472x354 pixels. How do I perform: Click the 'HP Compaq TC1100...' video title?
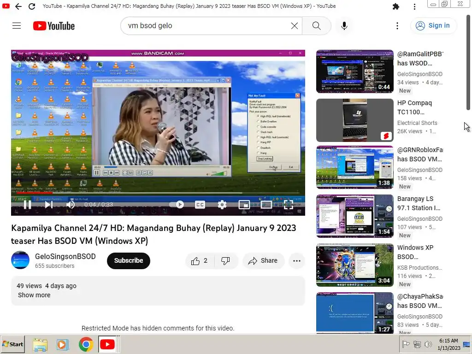414,107
